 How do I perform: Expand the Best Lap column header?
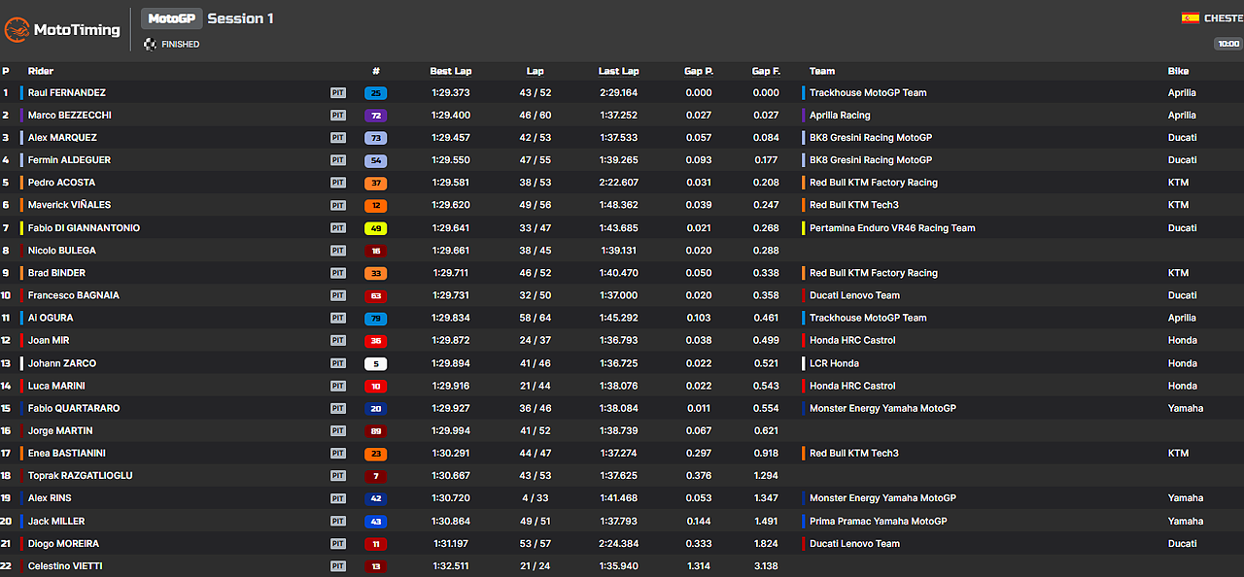pyautogui.click(x=450, y=70)
